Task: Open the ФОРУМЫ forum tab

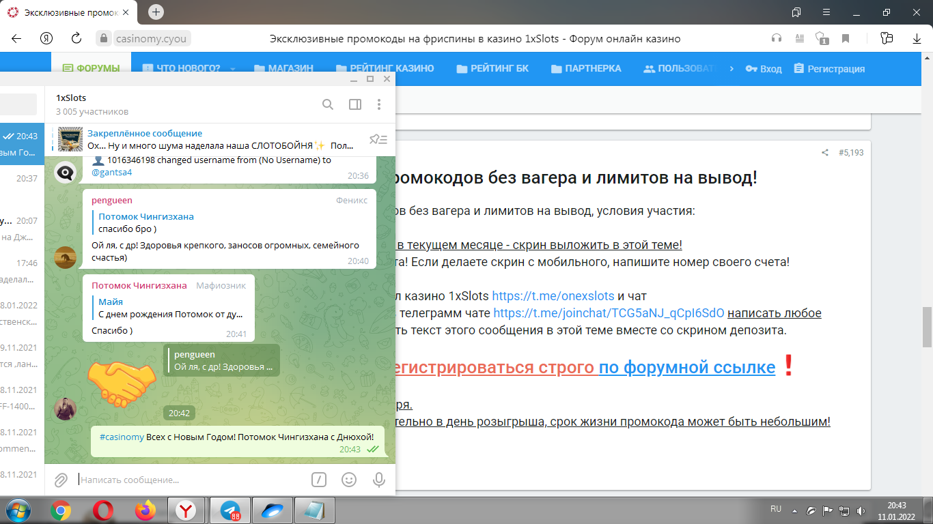Action: [92, 68]
